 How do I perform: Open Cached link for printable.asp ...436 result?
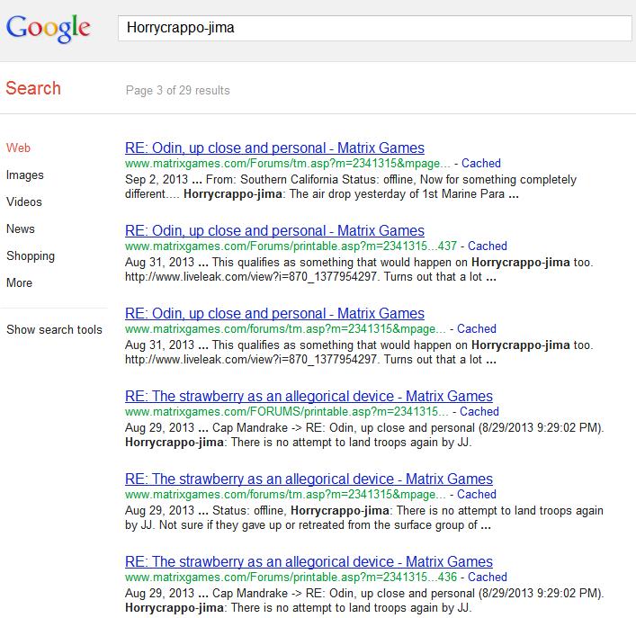click(x=488, y=577)
